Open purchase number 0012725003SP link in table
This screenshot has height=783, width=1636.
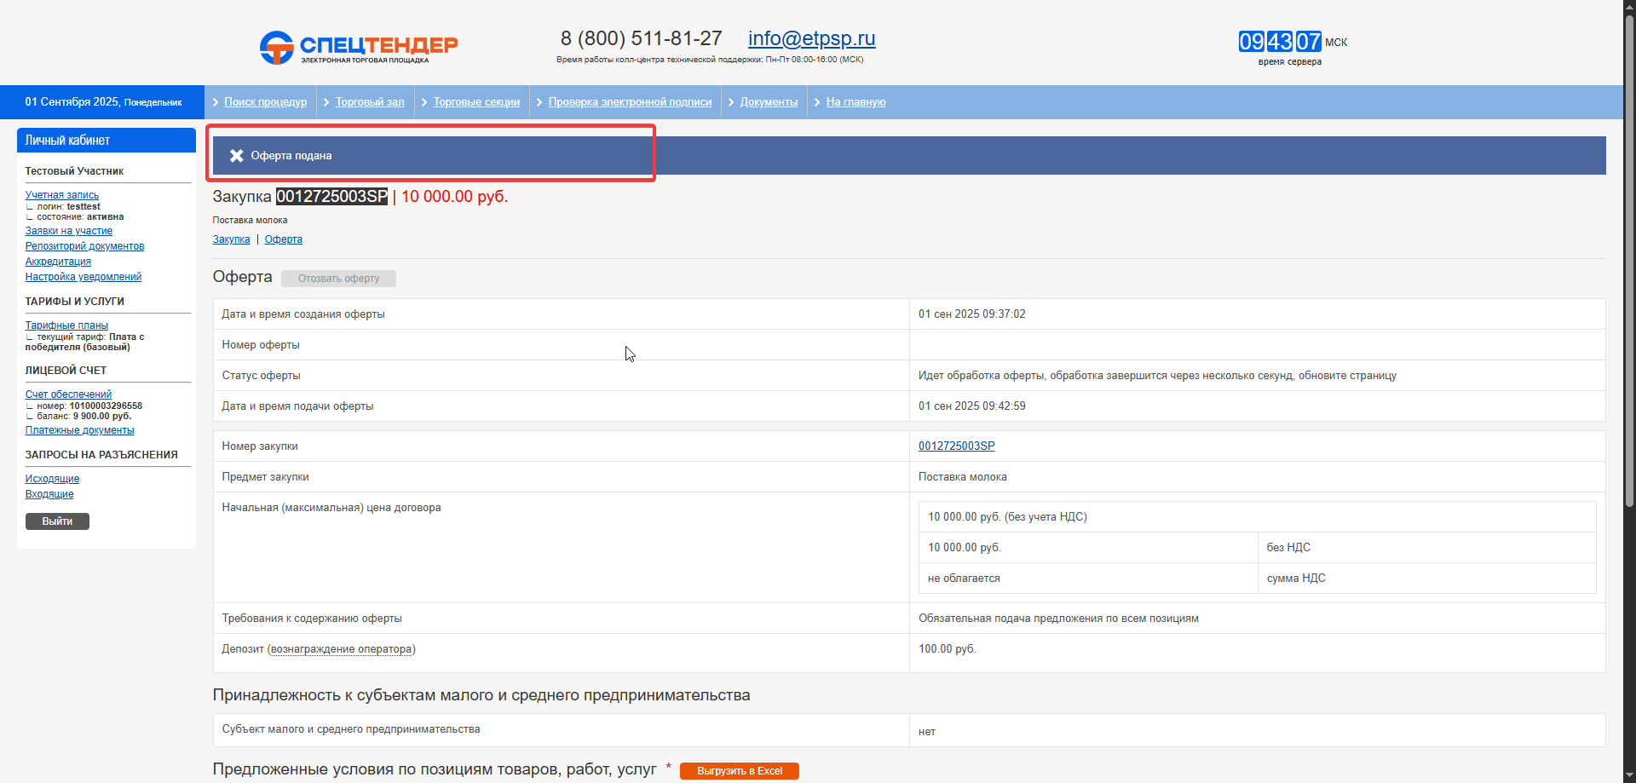[x=956, y=446]
